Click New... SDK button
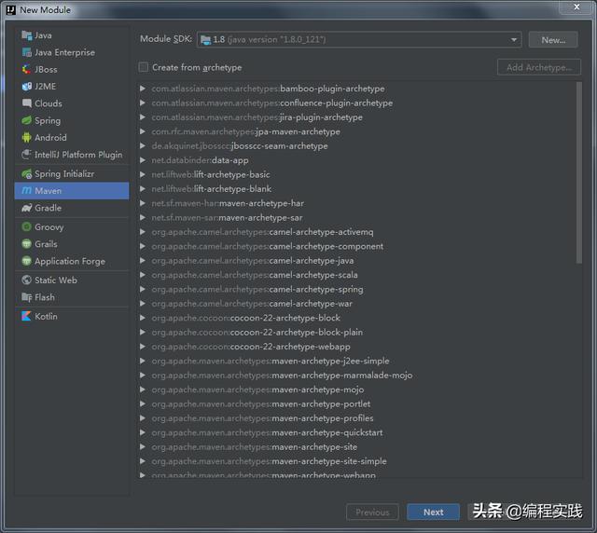The height and width of the screenshot is (533, 597). pos(553,40)
